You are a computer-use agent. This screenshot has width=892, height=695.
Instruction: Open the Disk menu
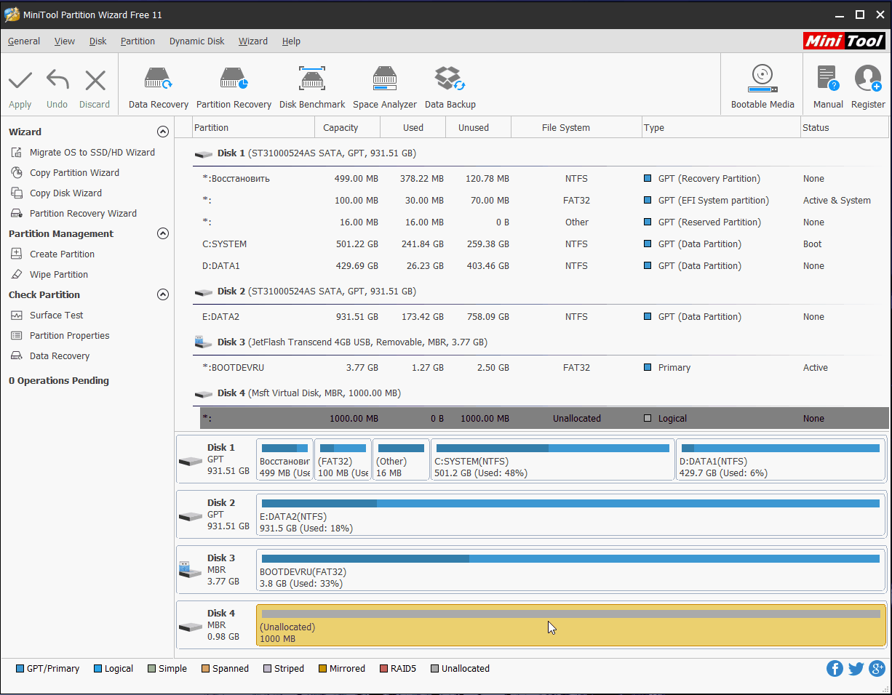tap(98, 41)
